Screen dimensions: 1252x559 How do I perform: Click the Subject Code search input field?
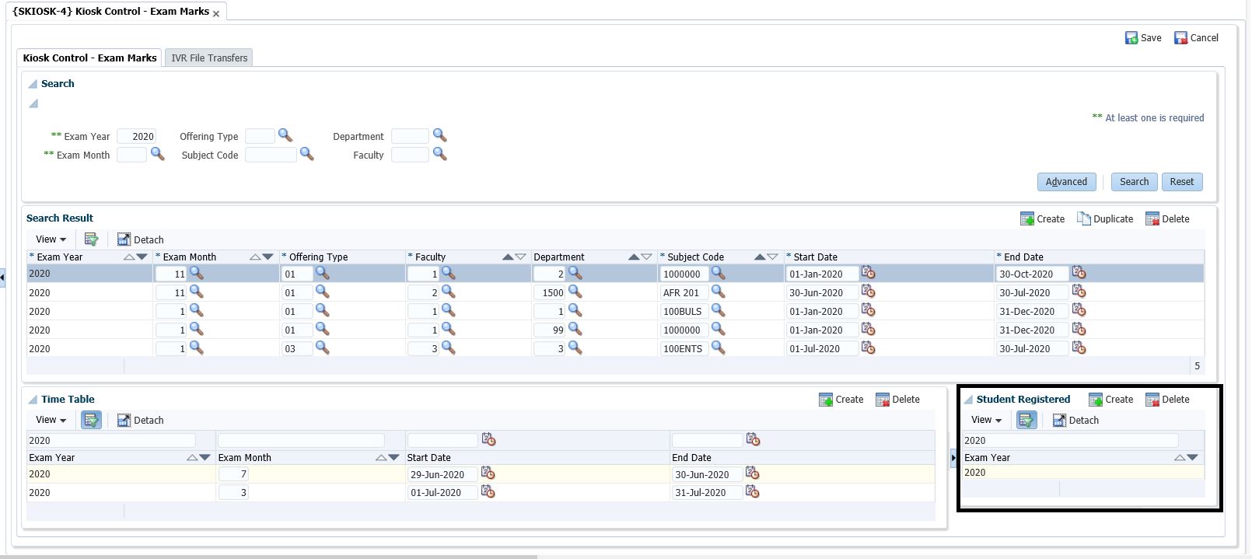(x=271, y=155)
